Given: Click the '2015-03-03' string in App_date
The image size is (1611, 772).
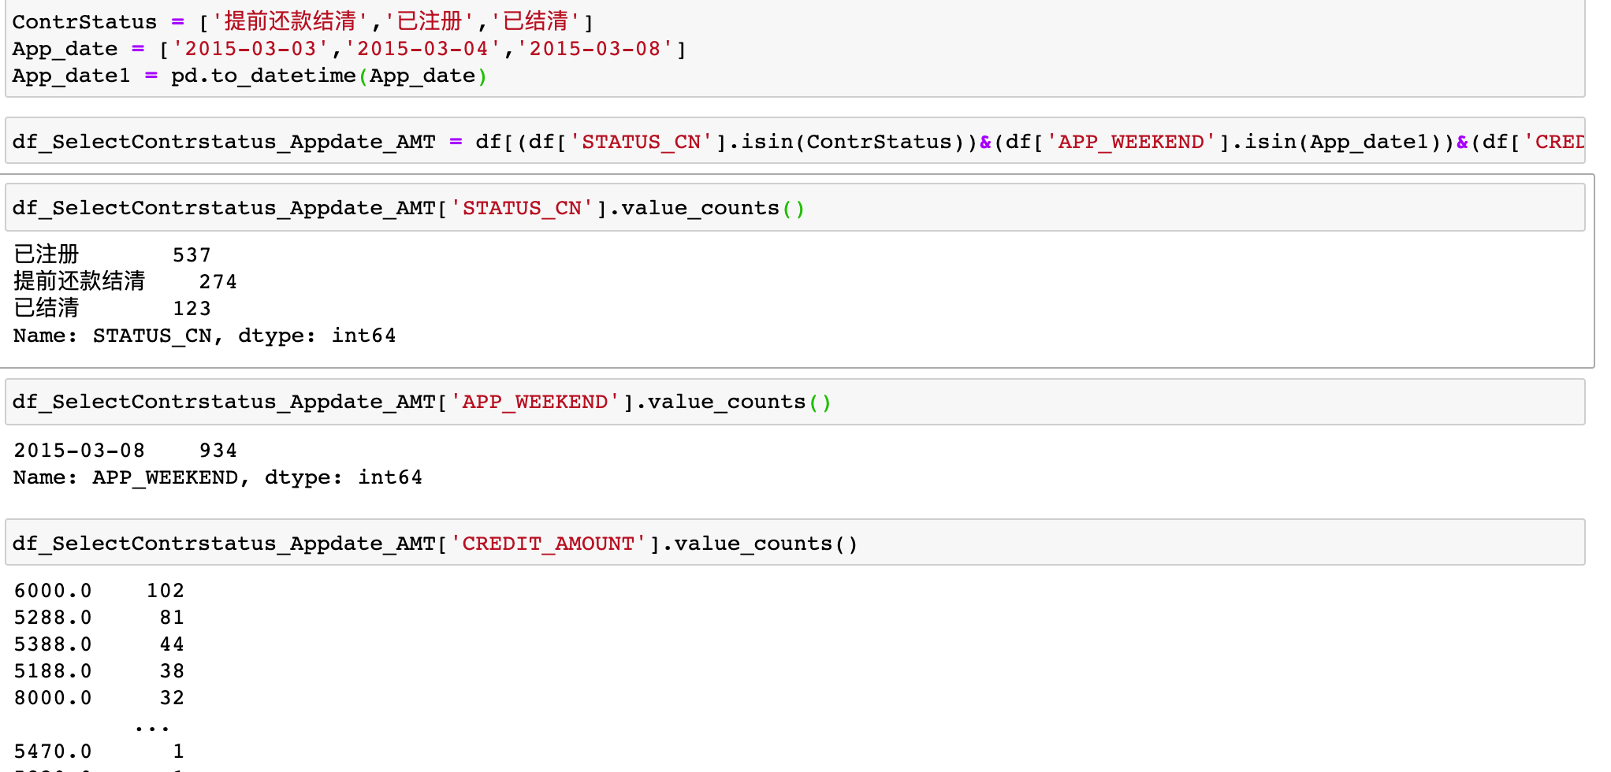Looking at the screenshot, I should (250, 49).
